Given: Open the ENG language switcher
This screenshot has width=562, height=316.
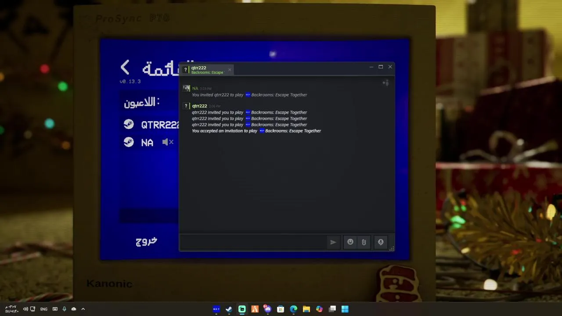Looking at the screenshot, I should coord(44,309).
